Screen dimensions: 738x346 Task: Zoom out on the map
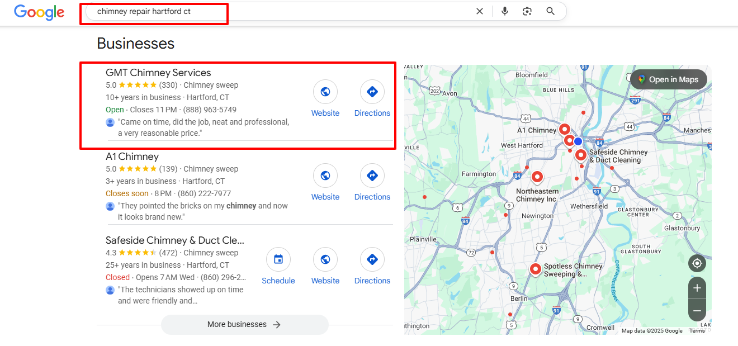[x=697, y=310]
